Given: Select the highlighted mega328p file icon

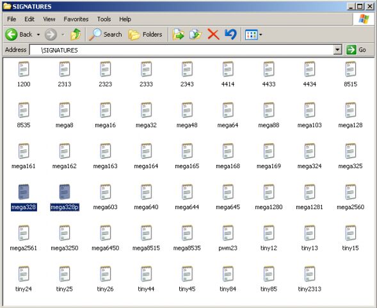Looking at the screenshot, I should (65, 192).
